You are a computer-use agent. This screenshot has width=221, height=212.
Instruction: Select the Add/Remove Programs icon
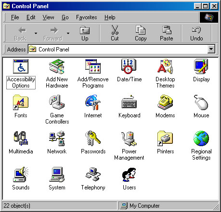[93, 66]
